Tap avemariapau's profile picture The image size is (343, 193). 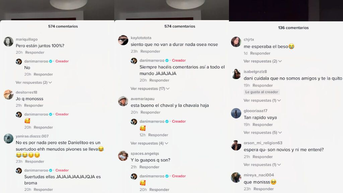(x=123, y=101)
